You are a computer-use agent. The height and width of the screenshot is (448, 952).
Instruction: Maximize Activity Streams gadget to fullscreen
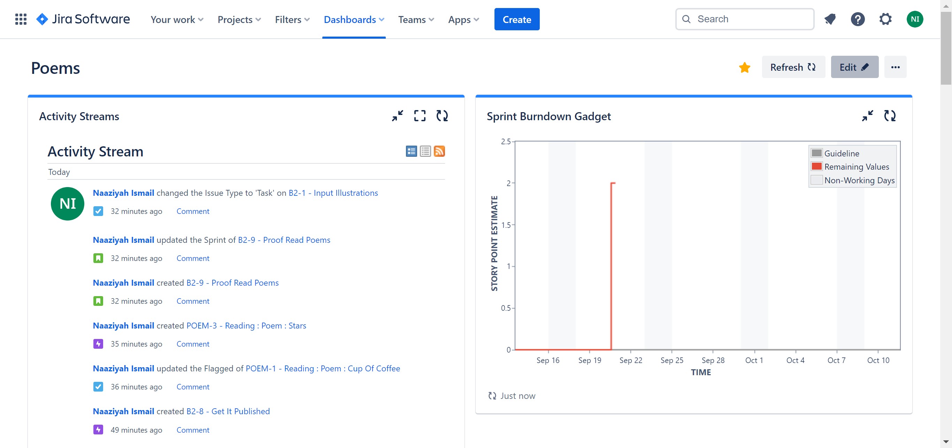click(420, 116)
